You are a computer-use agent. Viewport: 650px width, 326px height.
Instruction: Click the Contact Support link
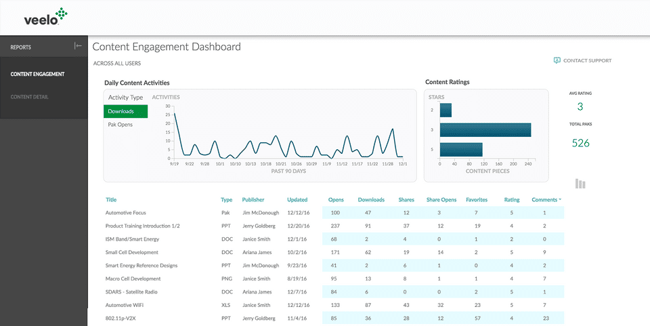587,60
